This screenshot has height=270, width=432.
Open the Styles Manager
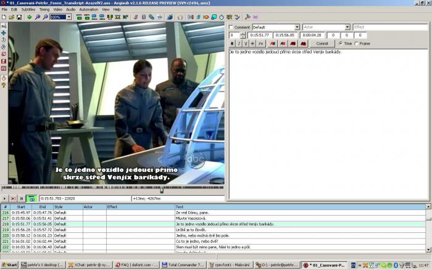coord(136,17)
